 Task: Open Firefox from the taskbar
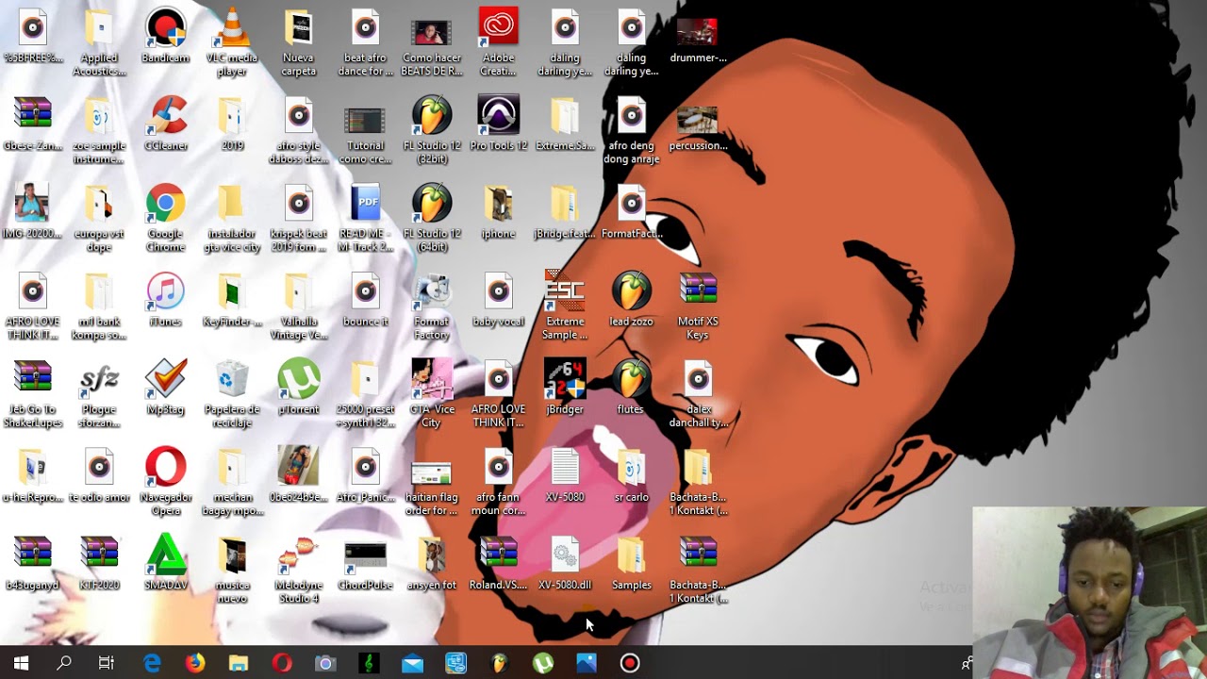pos(194,663)
